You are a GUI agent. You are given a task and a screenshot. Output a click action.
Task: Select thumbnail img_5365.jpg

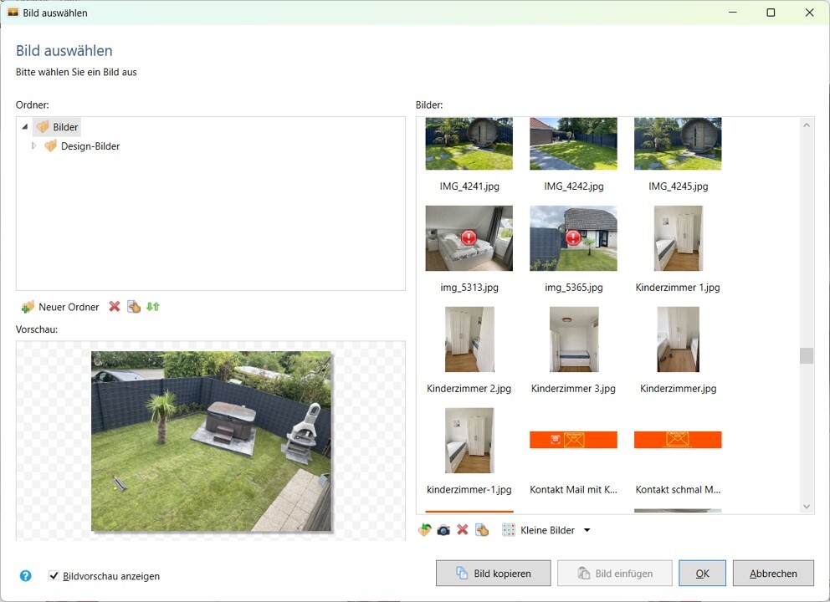(x=573, y=238)
